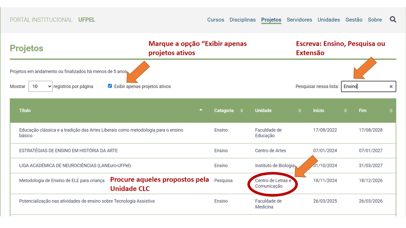Toggle 'Exibir apenas projetos ativos' checkbox
The height and width of the screenshot is (228, 406).
coord(110,86)
